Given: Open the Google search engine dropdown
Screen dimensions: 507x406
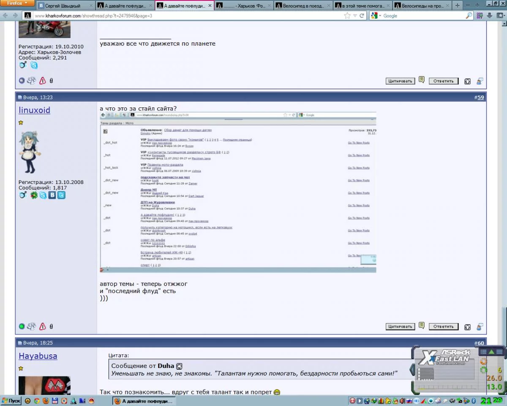Looking at the screenshot, I should (x=376, y=16).
